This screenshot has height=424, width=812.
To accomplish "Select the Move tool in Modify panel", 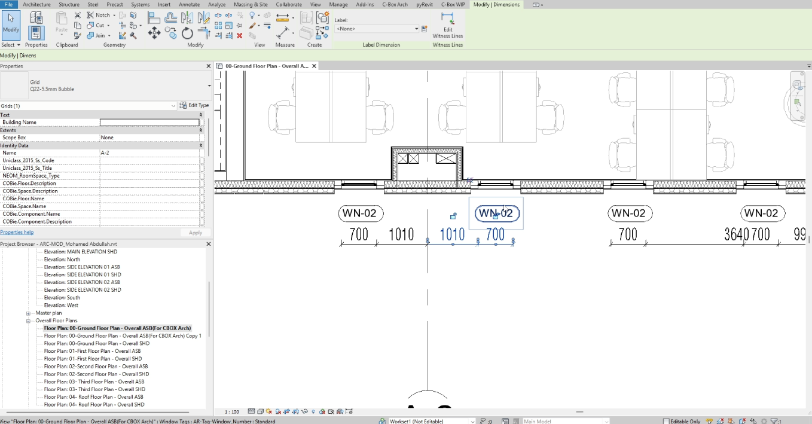I will click(x=154, y=33).
